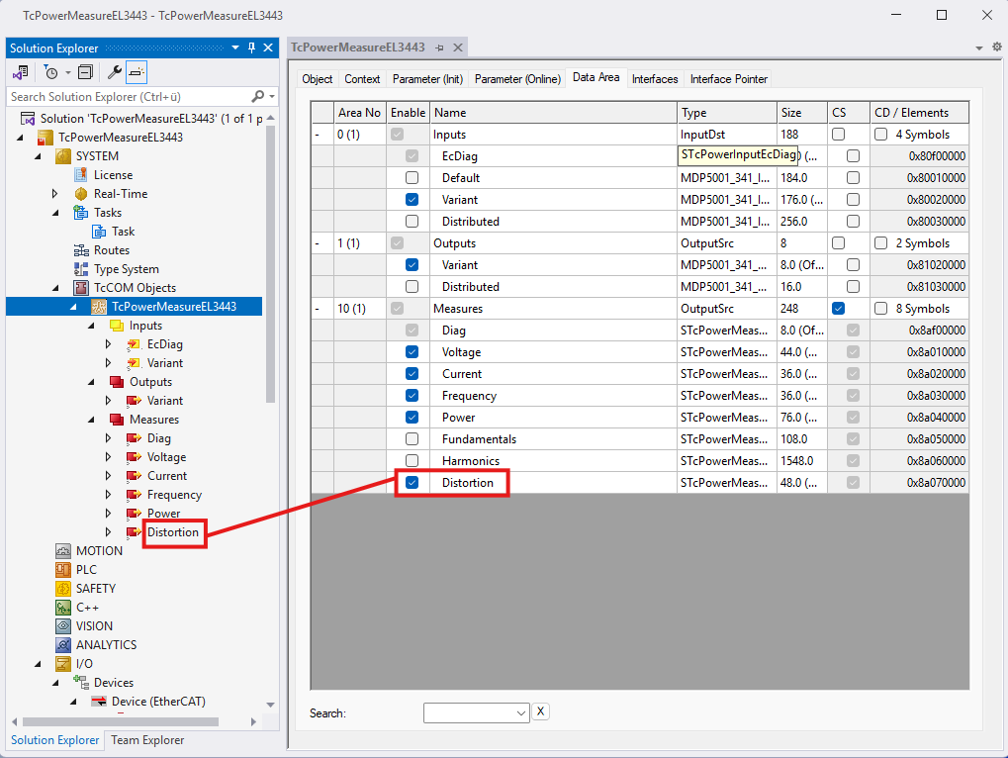Switch to the Parameter (Online) tab
This screenshot has height=758, width=1008.
pyautogui.click(x=516, y=79)
